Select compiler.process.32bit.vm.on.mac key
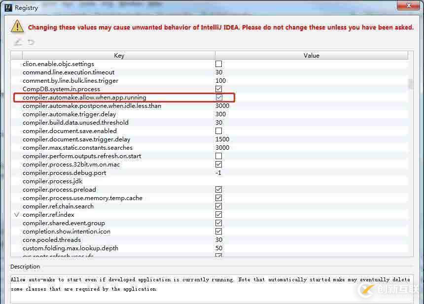Image resolution: width=424 pixels, height=304 pixels. (x=71, y=164)
